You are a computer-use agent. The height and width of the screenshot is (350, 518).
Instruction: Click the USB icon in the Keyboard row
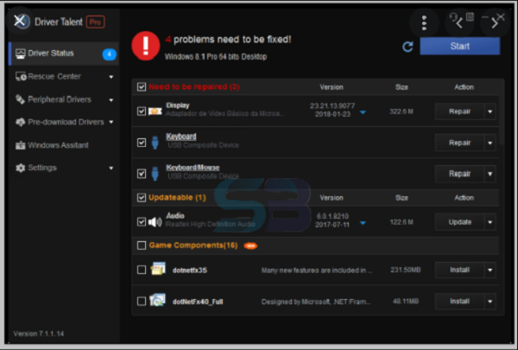(155, 143)
